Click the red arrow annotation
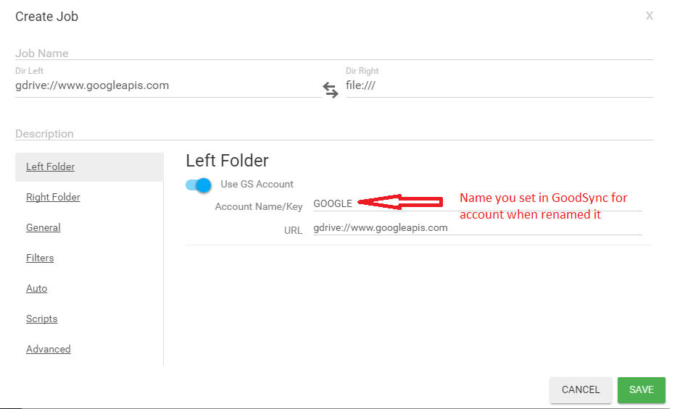688x409 pixels. click(400, 203)
